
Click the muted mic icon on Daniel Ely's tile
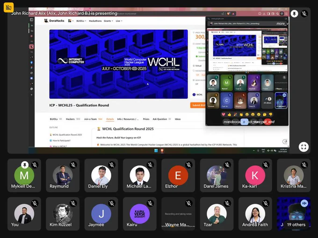coord(112,165)
